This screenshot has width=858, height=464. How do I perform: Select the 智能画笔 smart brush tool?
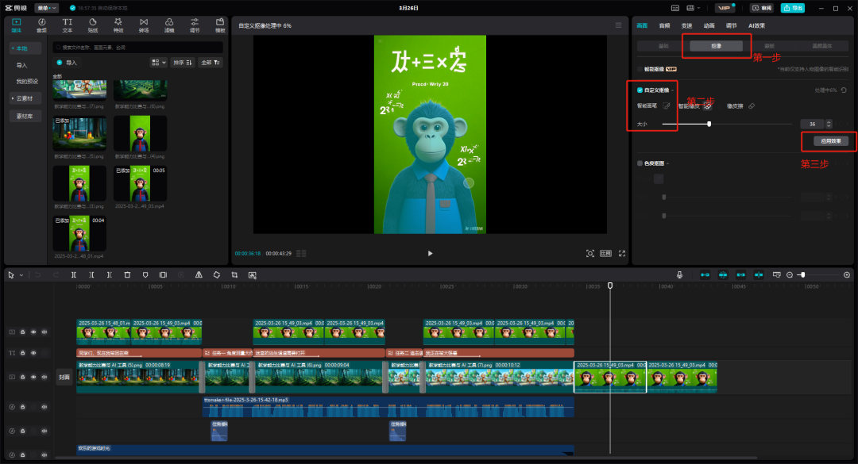(x=667, y=105)
